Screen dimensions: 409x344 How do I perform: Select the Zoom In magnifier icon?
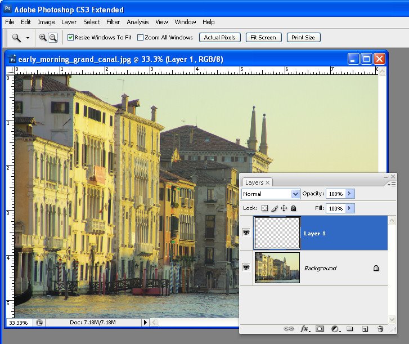pos(43,38)
